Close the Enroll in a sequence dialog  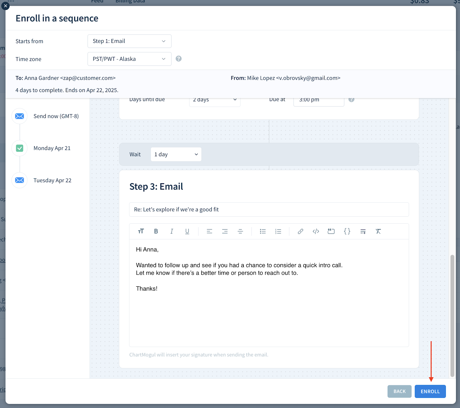(x=5, y=5)
